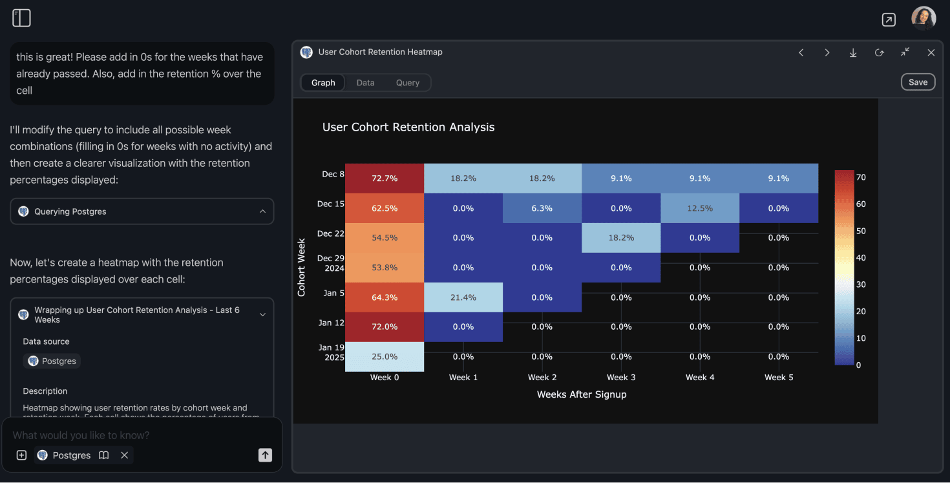Open the Postgres elephant icon in chat input
The width and height of the screenshot is (950, 483).
click(43, 455)
